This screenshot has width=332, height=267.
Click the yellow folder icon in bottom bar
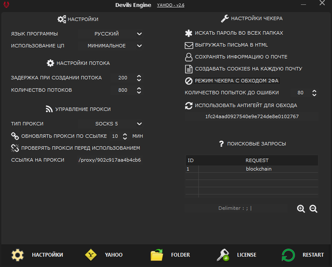coord(157,255)
